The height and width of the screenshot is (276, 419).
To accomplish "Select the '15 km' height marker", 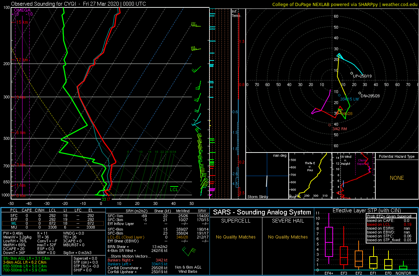I will click(22, 22).
